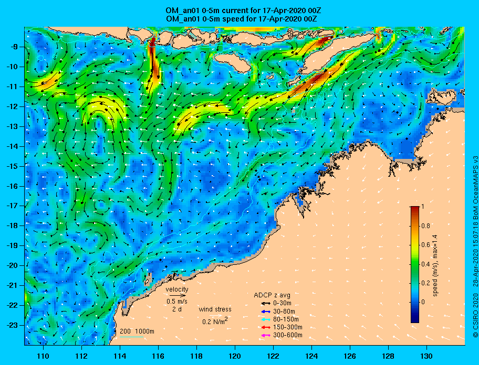Click the latitude axis label '-12'

[x=12, y=107]
